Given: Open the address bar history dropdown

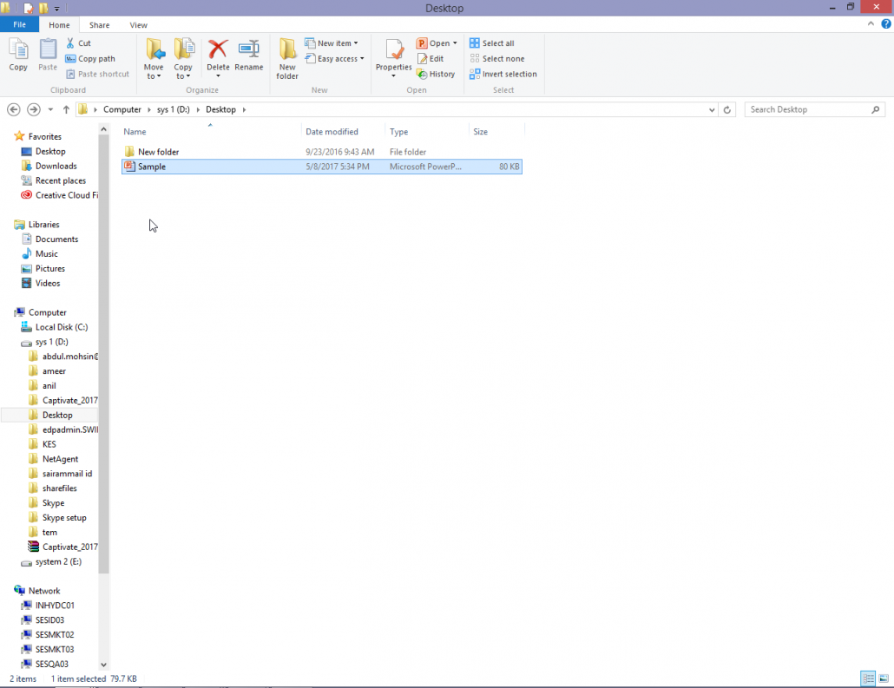Looking at the screenshot, I should 712,109.
